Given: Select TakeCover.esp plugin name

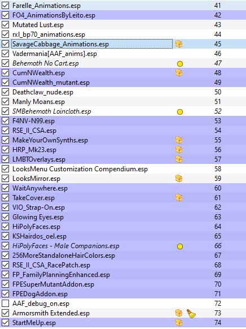Looking at the screenshot, I should coord(33,198).
